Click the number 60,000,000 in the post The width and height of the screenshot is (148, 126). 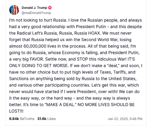pos(35,46)
